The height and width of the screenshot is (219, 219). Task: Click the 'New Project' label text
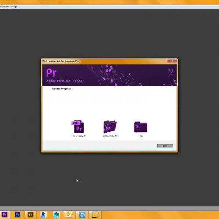[79, 136]
